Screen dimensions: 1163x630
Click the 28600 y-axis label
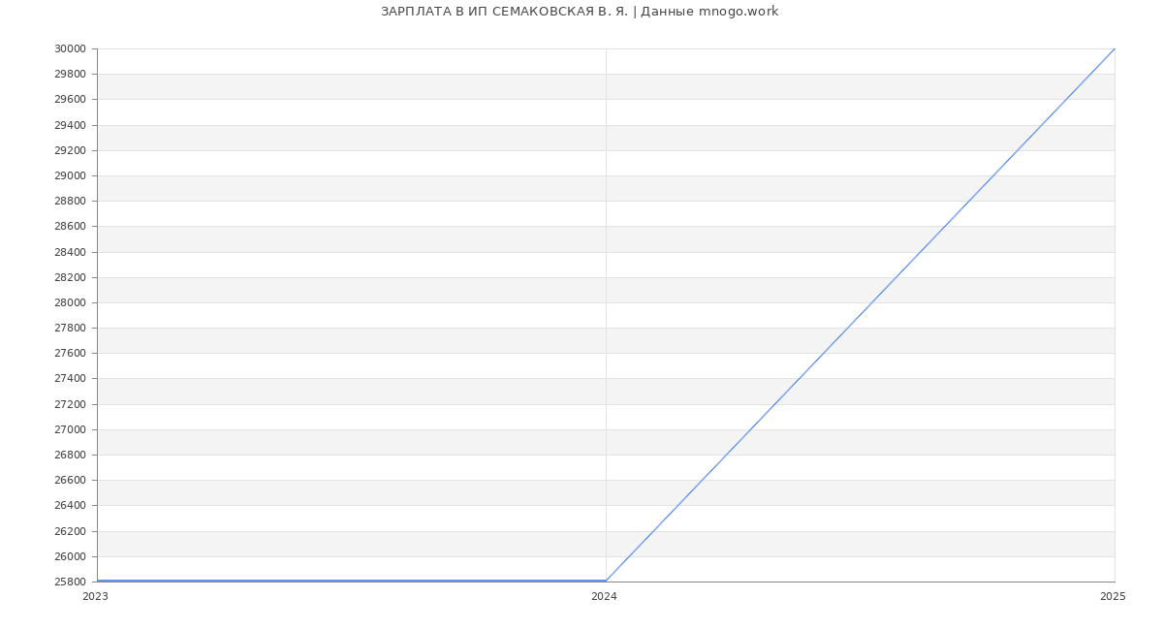click(70, 227)
